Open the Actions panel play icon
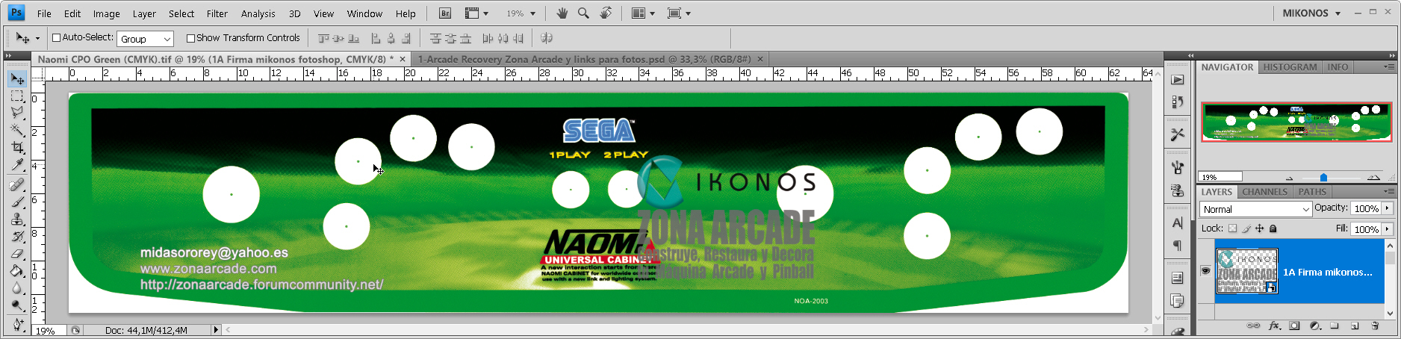Viewport: 1401px width, 339px height. coord(1178,80)
